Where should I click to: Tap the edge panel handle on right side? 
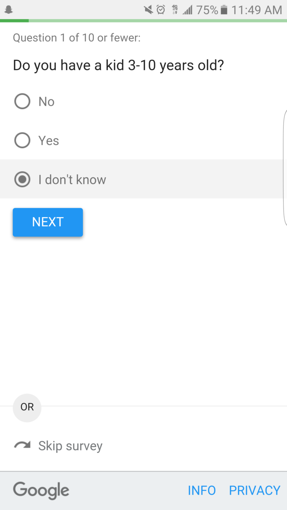(x=285, y=167)
